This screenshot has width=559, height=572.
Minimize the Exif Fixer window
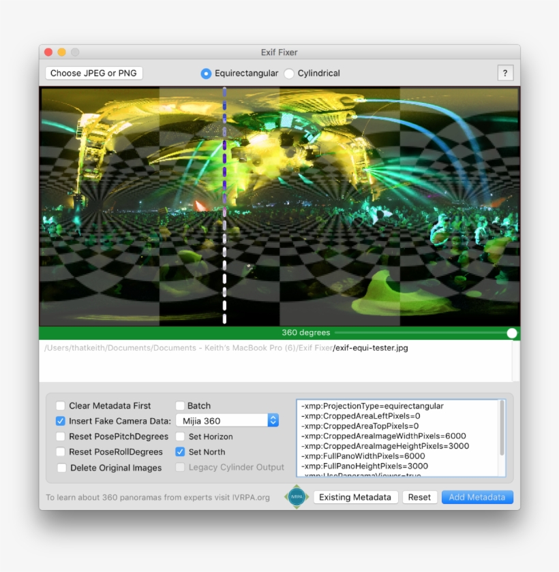pos(62,52)
